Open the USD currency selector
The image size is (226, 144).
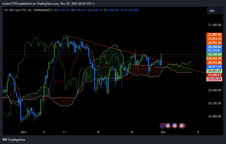[x=215, y=11]
